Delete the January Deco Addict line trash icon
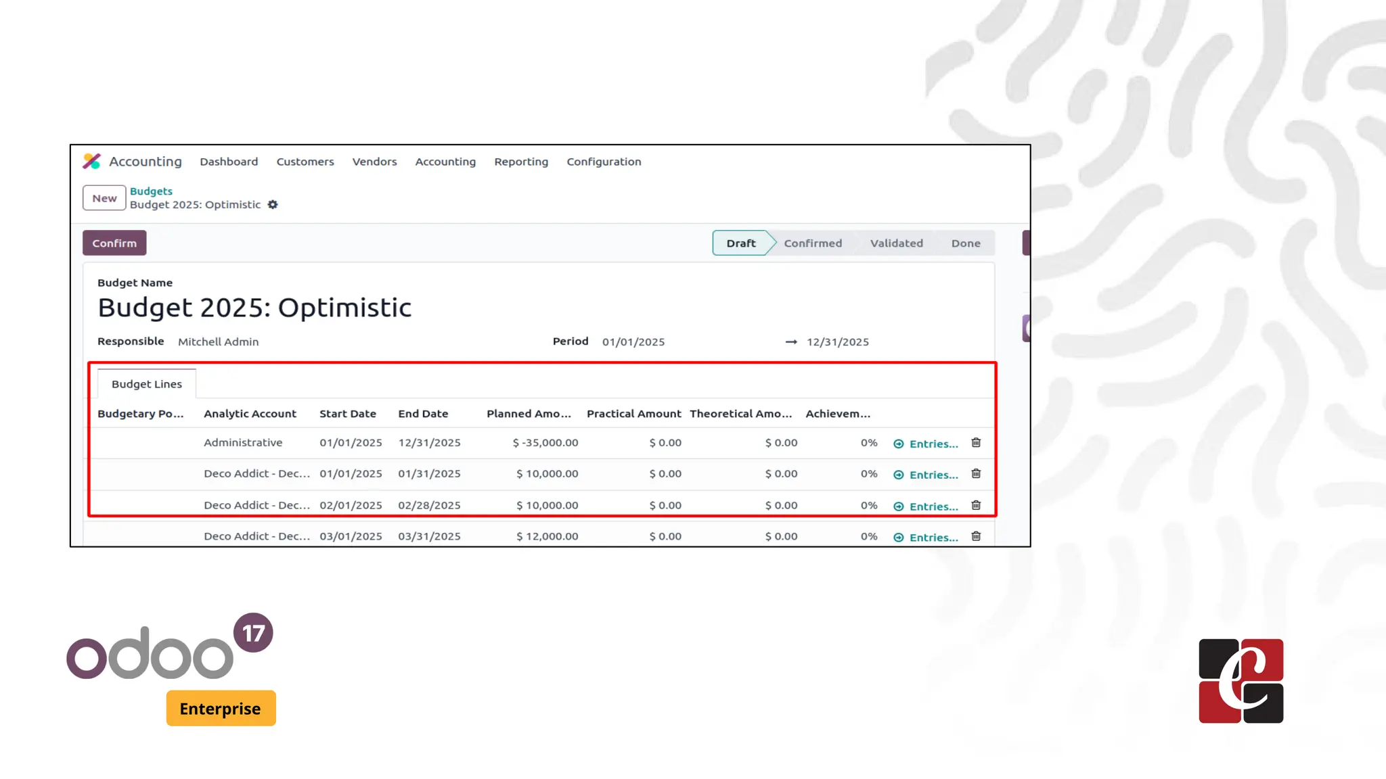 pos(976,474)
